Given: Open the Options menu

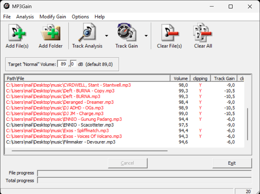Looking at the screenshot, I should pos(80,17).
